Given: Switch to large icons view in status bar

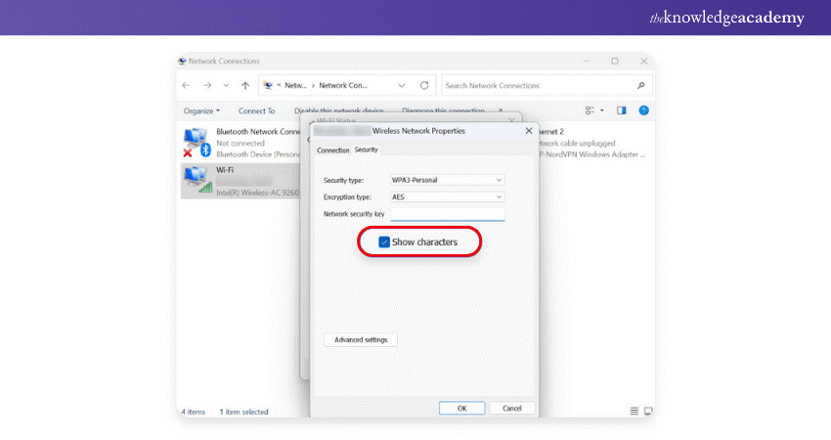Looking at the screenshot, I should 647,411.
